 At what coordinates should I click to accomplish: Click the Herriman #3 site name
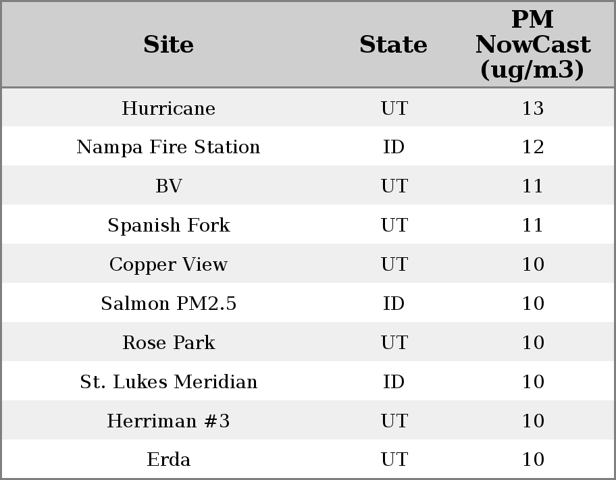coord(168,421)
